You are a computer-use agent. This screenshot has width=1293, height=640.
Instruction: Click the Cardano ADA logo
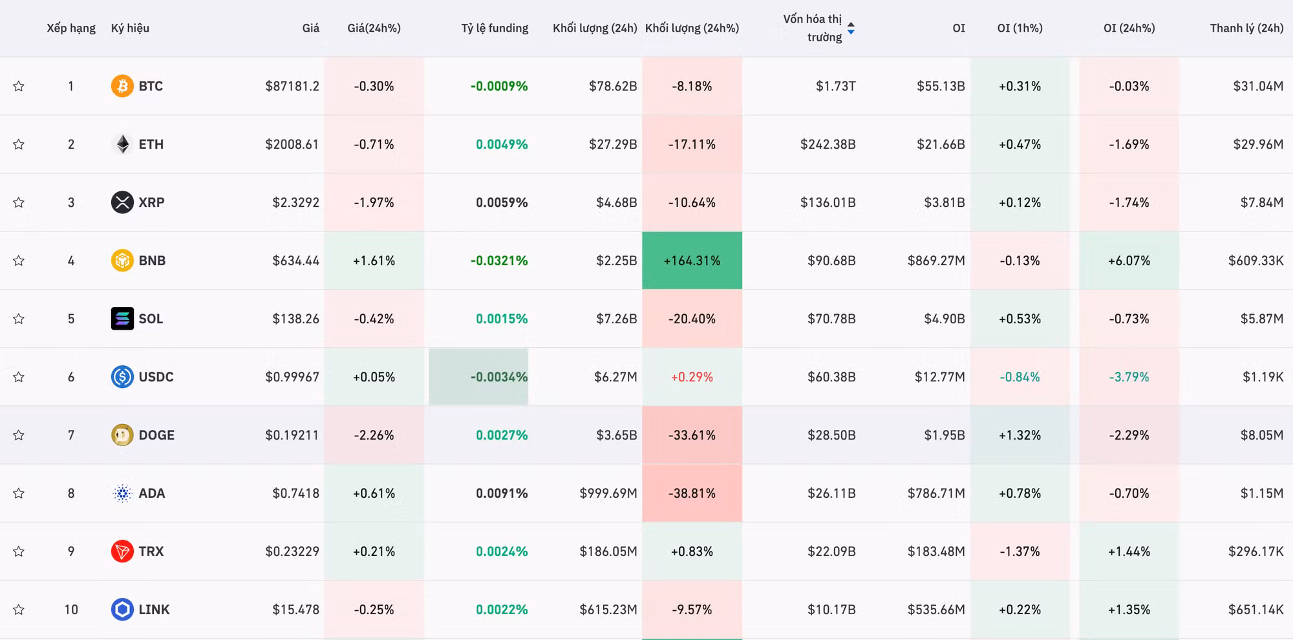[122, 493]
